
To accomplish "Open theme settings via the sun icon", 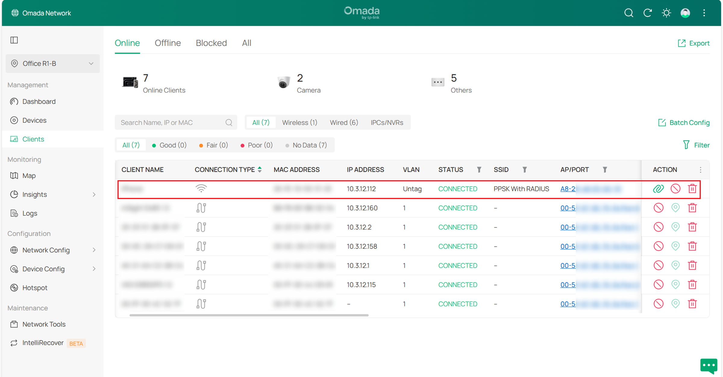I will pos(666,13).
